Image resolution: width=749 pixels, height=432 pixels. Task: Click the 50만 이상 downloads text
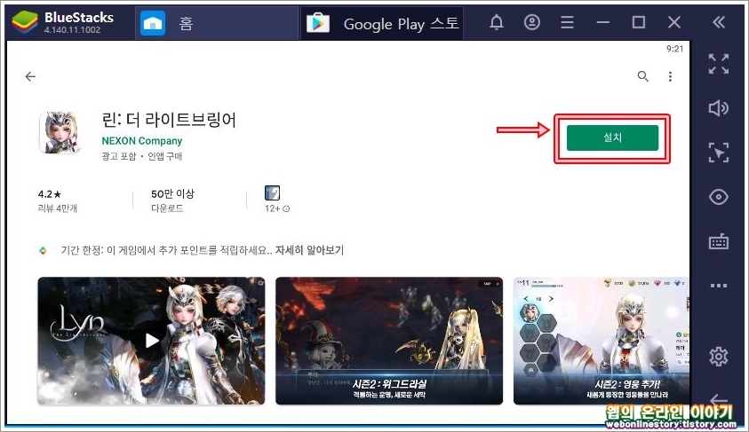click(x=172, y=194)
